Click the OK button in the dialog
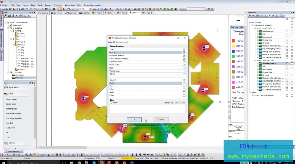295x164 pixels. click(134, 120)
